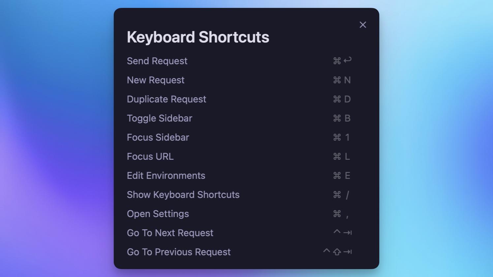The width and height of the screenshot is (493, 277).
Task: Click the Command E key hint
Action: [342, 176]
